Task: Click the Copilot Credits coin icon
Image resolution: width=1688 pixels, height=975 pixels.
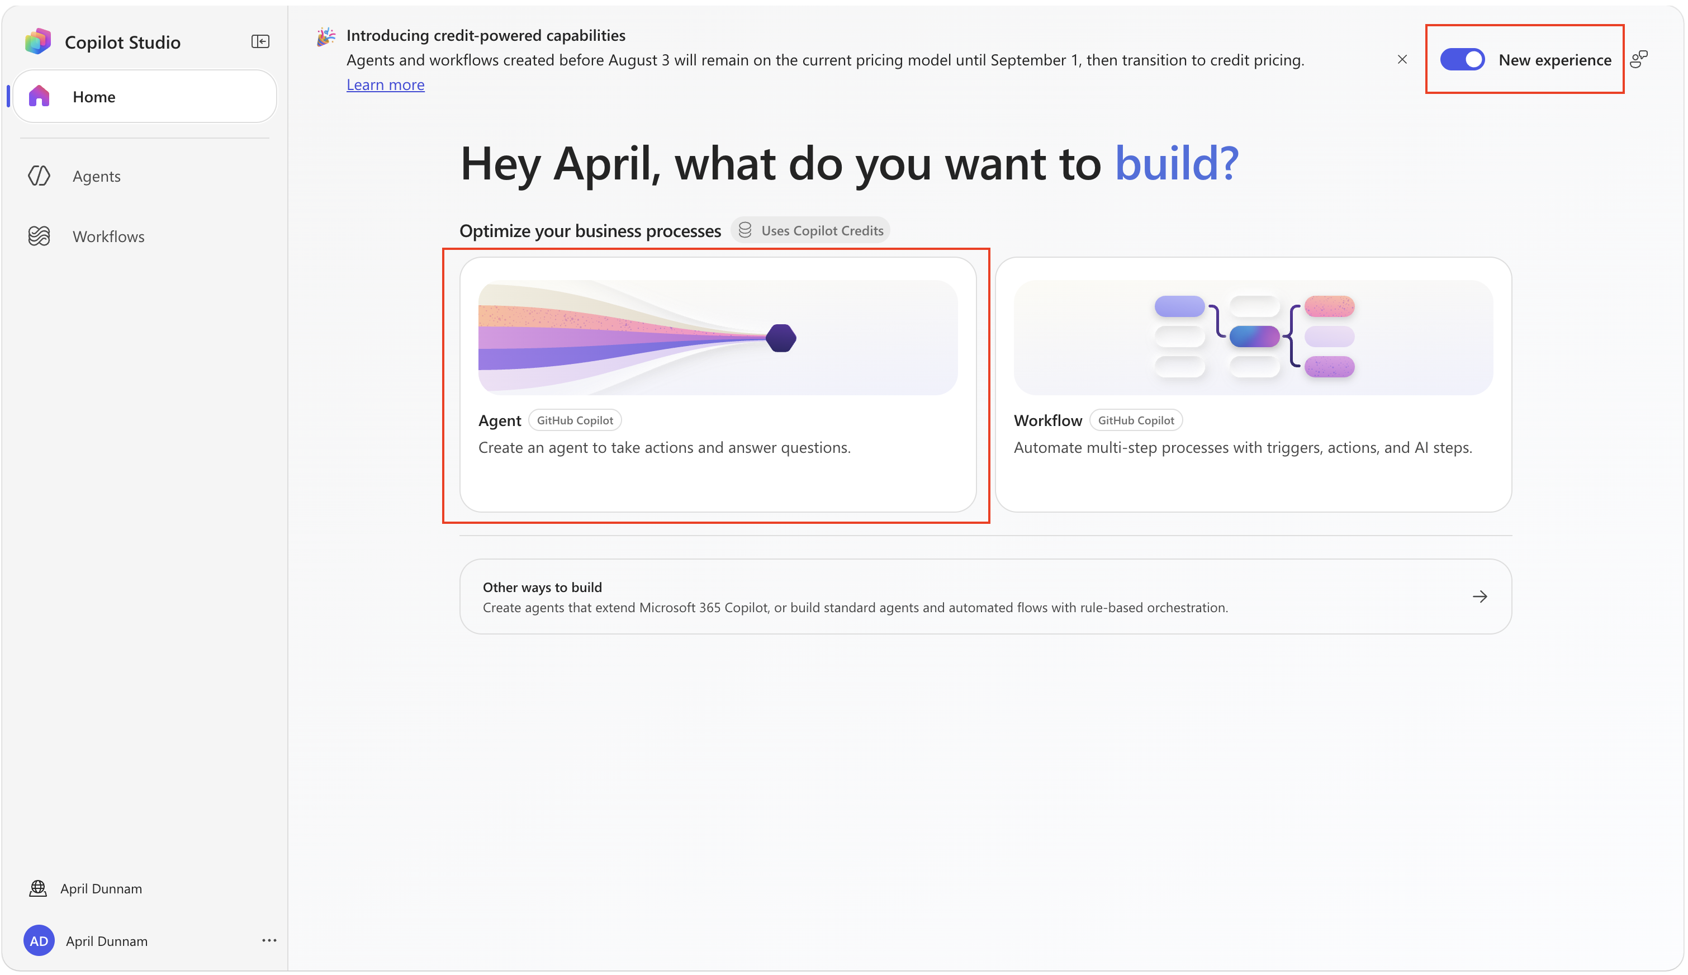Action: pos(745,230)
